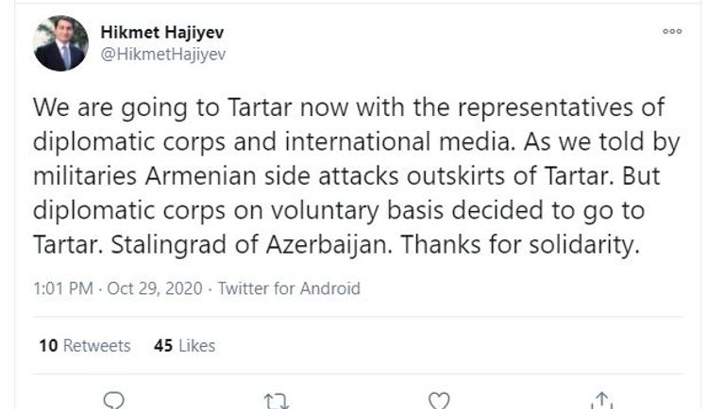
Task: View the 10 Retweets list
Action: tap(85, 346)
